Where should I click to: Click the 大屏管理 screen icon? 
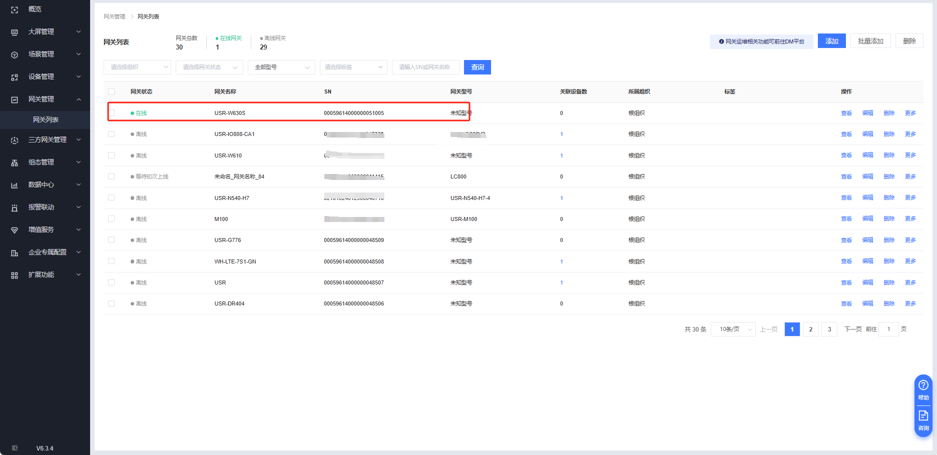pos(15,32)
